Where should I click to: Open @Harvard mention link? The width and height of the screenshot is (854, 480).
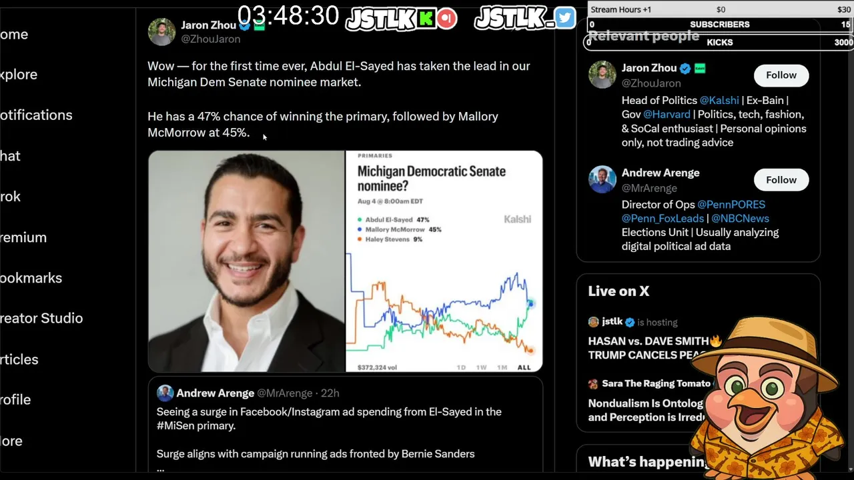tap(667, 114)
